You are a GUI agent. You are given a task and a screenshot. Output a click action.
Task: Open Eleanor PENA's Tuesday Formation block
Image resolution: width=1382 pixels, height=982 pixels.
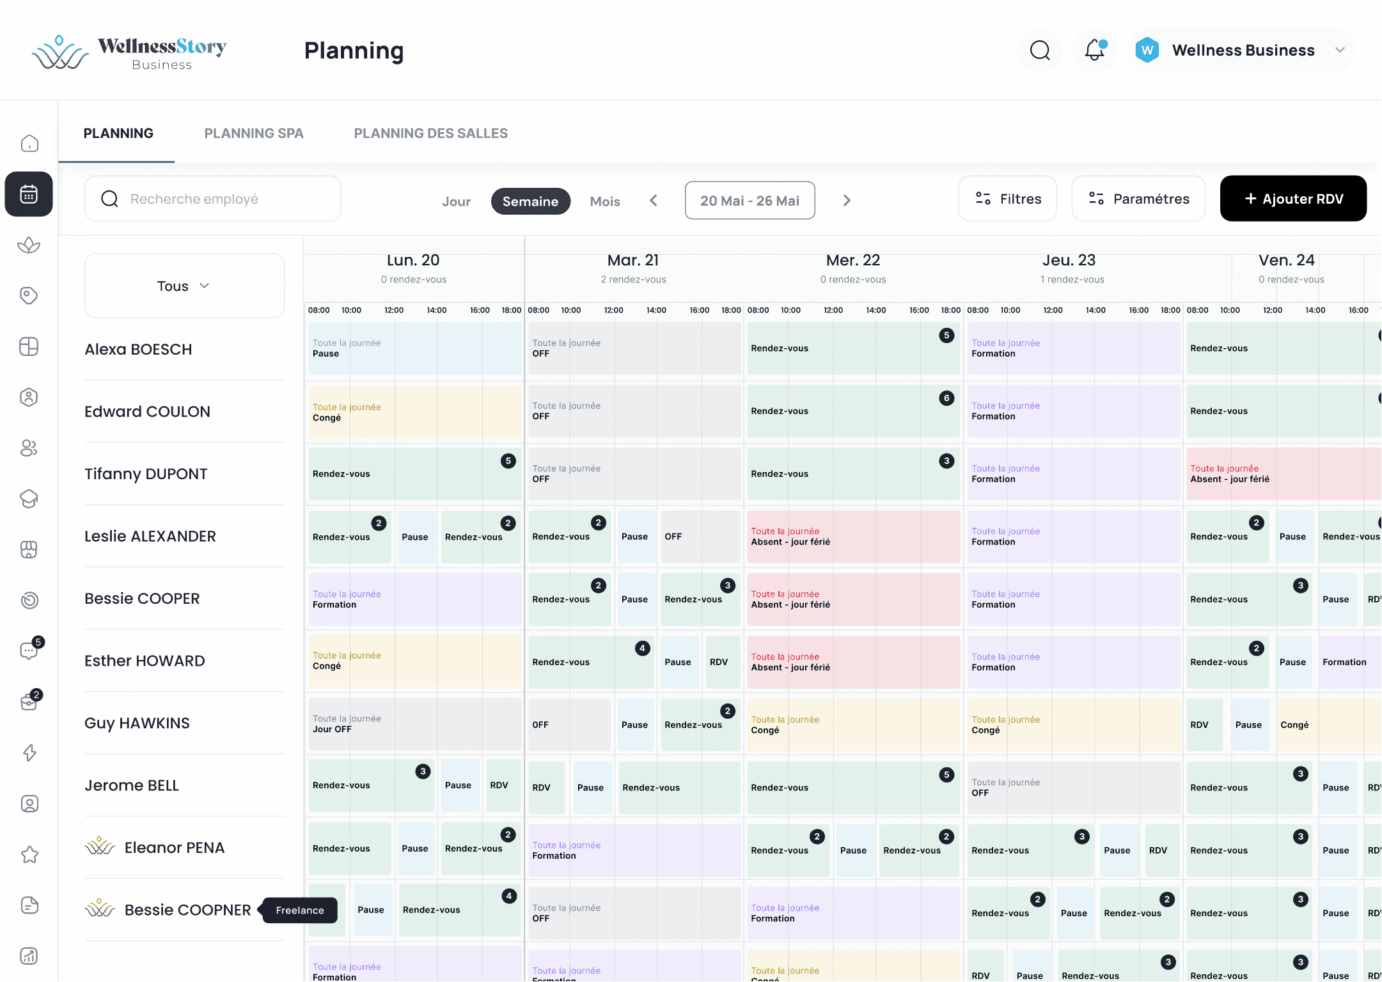click(x=635, y=850)
